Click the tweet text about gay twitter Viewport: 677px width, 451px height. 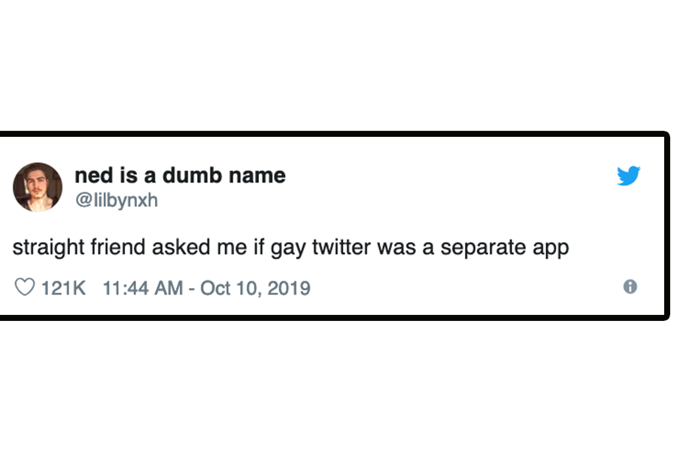click(x=293, y=247)
